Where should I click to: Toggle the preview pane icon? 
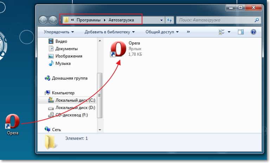240,32
